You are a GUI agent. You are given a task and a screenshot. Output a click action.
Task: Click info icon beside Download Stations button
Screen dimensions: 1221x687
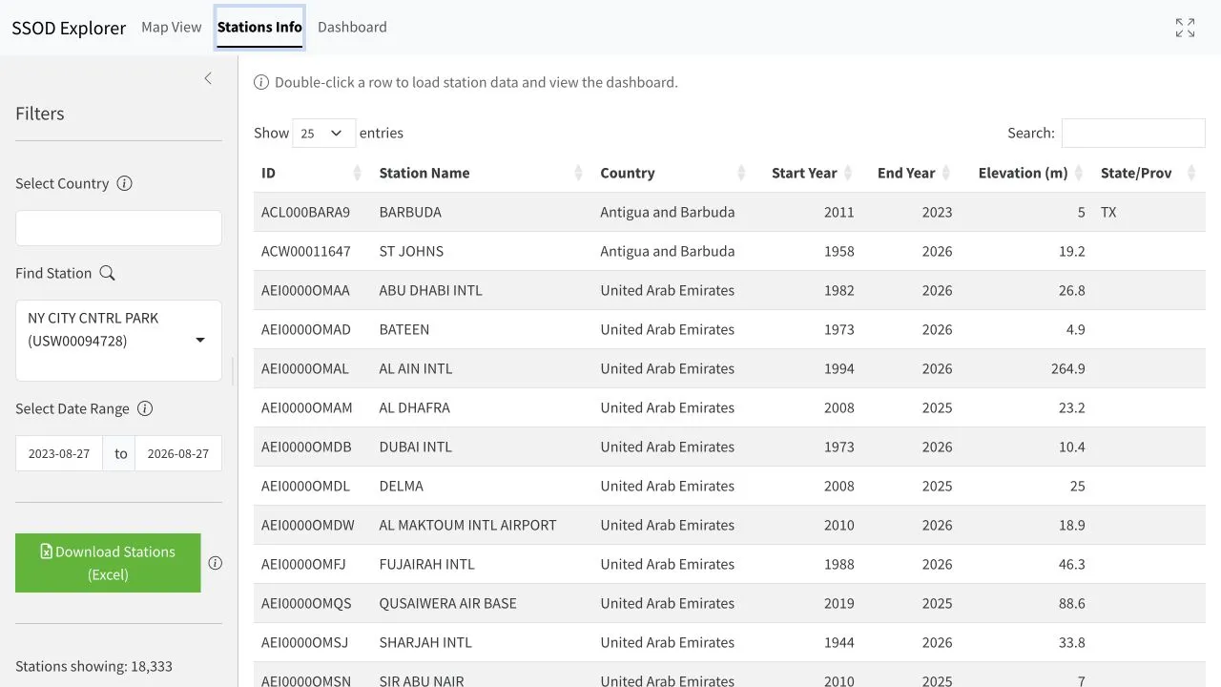[216, 563]
